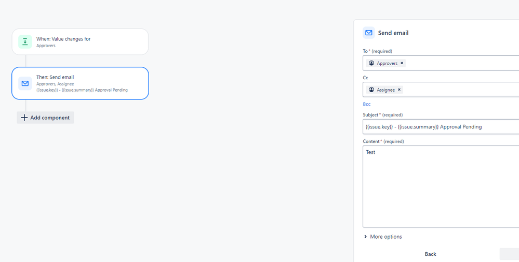
Task: Click the plus icon beside Add component
Action: coord(24,118)
